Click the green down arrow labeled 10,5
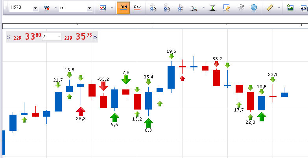The image size is (308, 158). click(262, 92)
